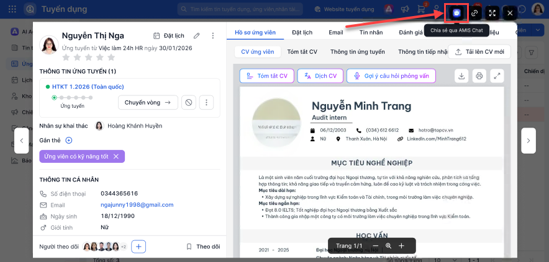Click the ngajunny1998@gmail.com email link

coord(137,205)
